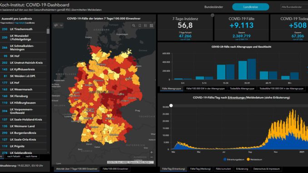
Task: Click the list scrollbar up arrow
Action: point(48,27)
